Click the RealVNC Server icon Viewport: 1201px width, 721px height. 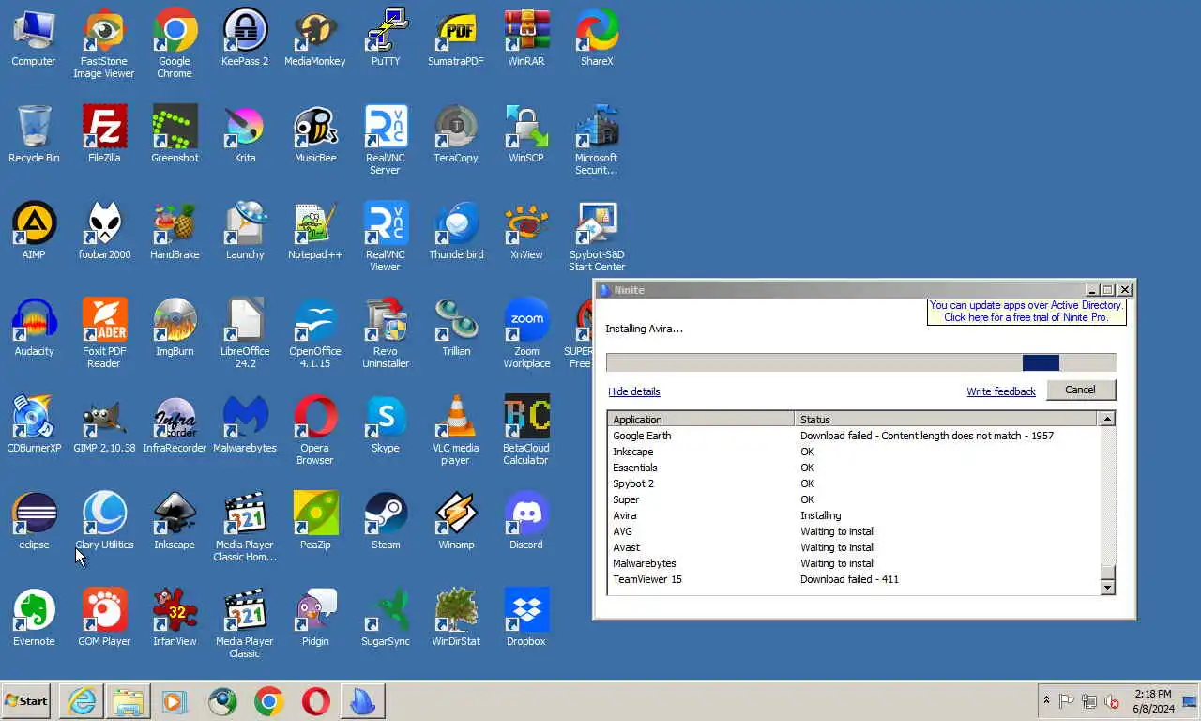pyautogui.click(x=386, y=140)
